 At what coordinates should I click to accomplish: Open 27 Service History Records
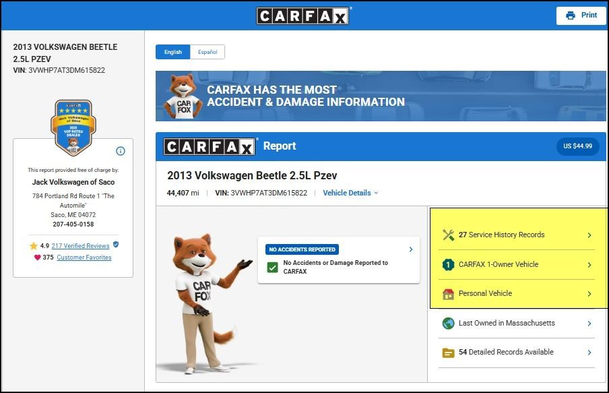tap(517, 235)
